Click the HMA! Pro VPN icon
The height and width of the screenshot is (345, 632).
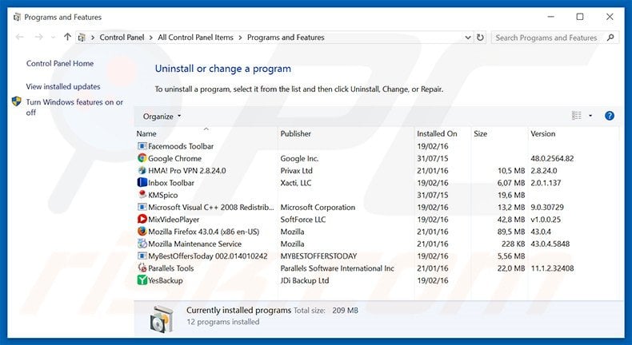(x=142, y=170)
